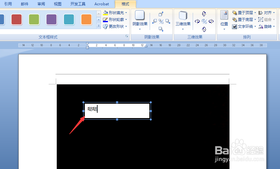Click the 哒哒 text in the text box

[92, 109]
